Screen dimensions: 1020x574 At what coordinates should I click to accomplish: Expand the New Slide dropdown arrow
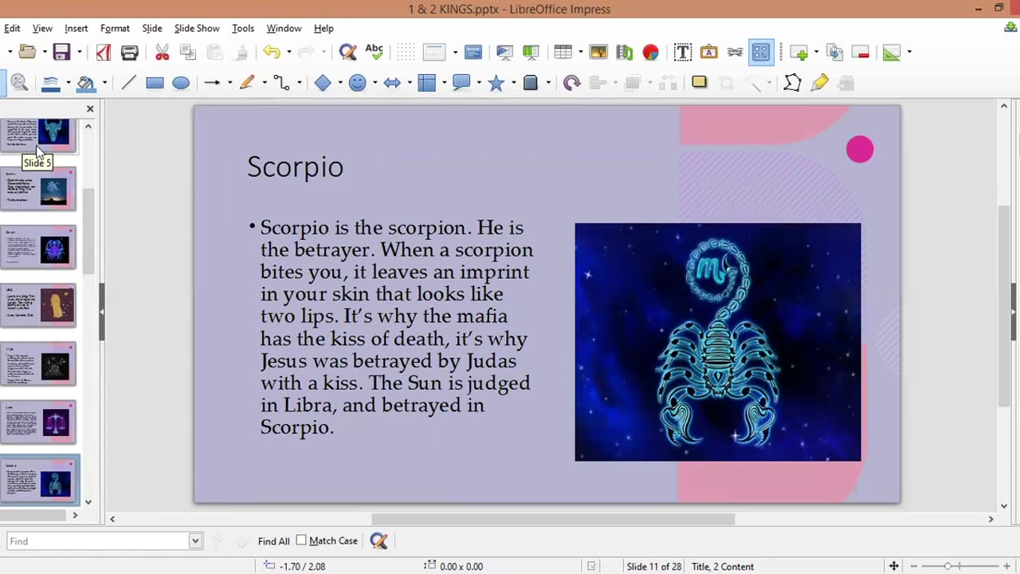coord(816,53)
